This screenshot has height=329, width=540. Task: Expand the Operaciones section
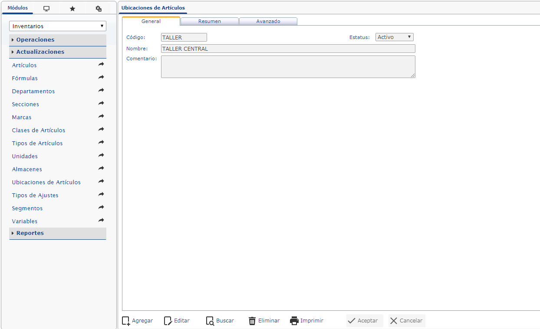pos(36,40)
